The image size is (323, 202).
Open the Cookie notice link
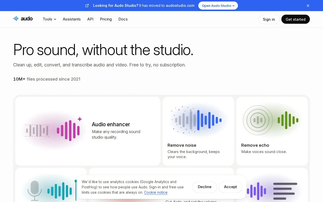click(x=156, y=192)
